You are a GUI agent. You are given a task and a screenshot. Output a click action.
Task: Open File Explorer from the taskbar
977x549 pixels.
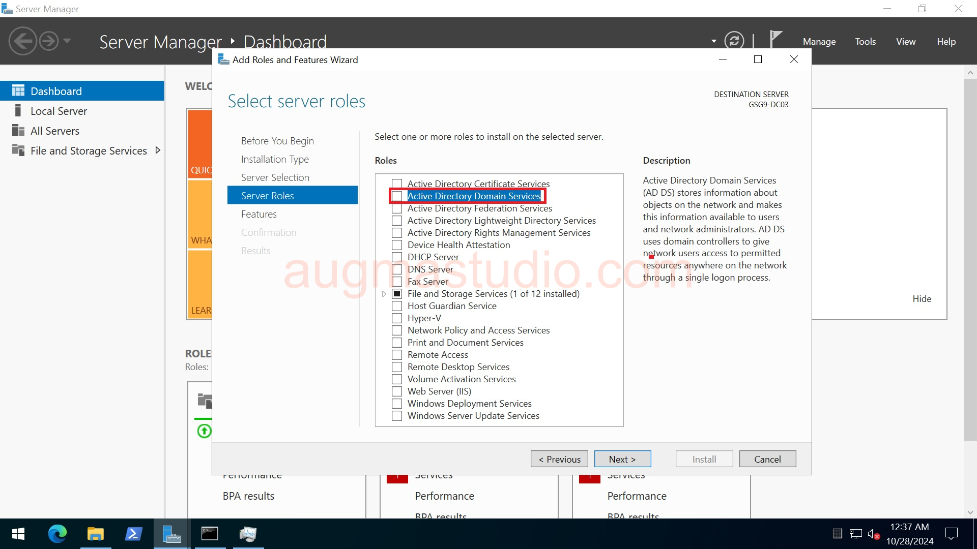point(95,534)
